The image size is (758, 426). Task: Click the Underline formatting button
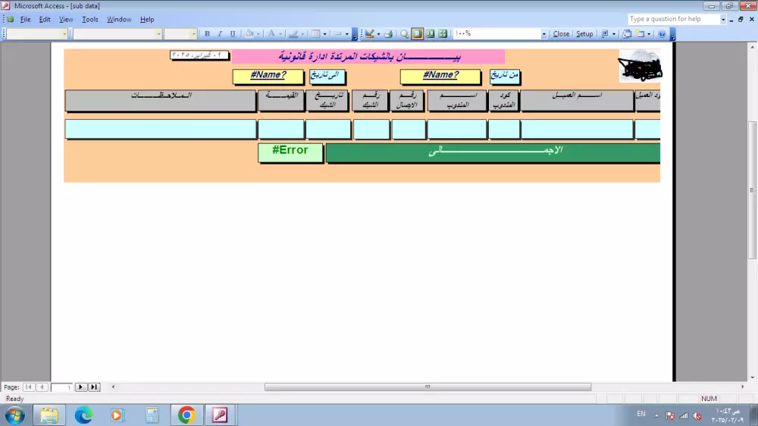click(233, 34)
